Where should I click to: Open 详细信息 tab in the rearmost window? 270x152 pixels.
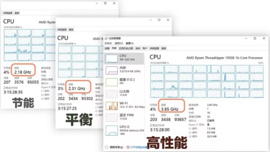(x=8, y=13)
